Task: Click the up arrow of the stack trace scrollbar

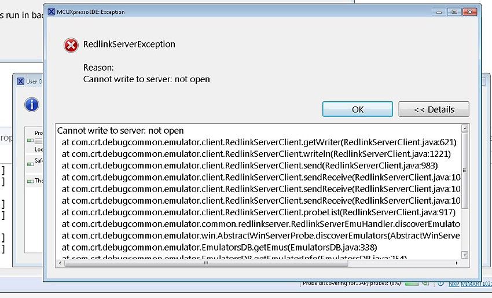Action: click(x=465, y=128)
